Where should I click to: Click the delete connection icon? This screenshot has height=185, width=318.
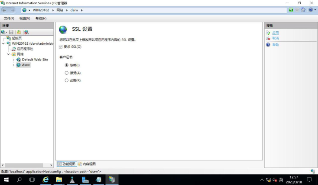coord(27,32)
